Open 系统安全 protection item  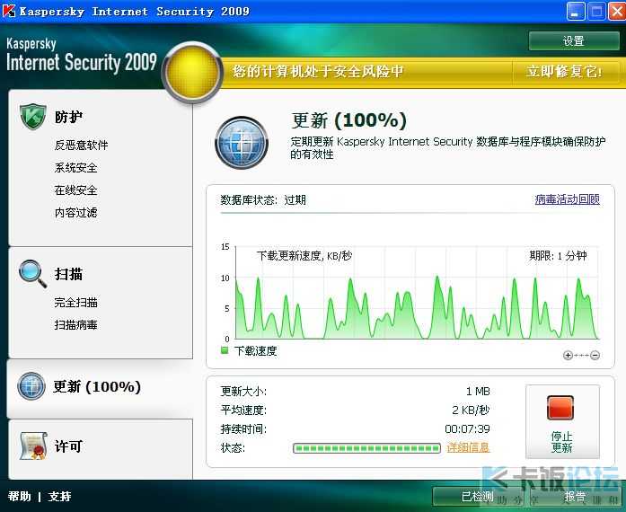pyautogui.click(x=75, y=168)
